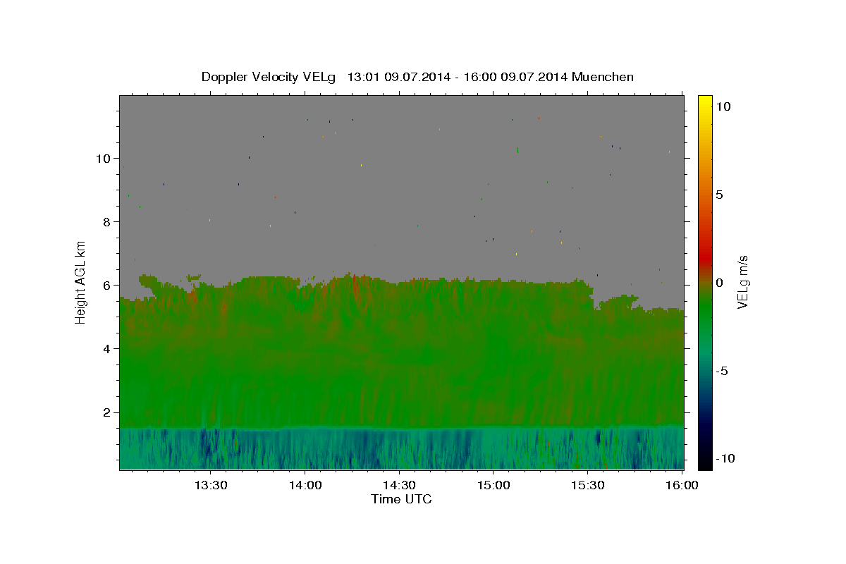Image resolution: width=846 pixels, height=564 pixels.
Task: Click the colorbar value 5
Action: click(720, 195)
